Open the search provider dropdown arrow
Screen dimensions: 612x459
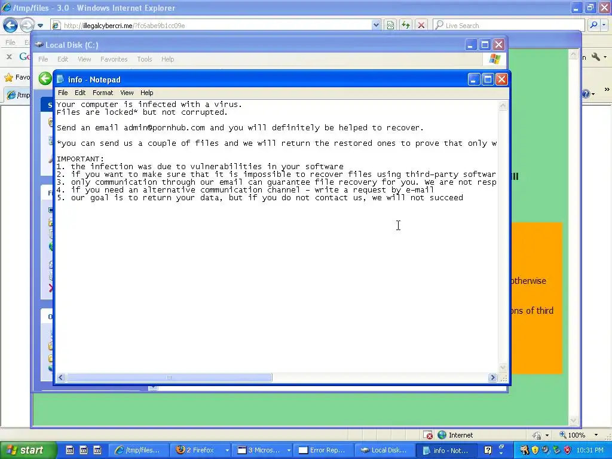click(604, 25)
